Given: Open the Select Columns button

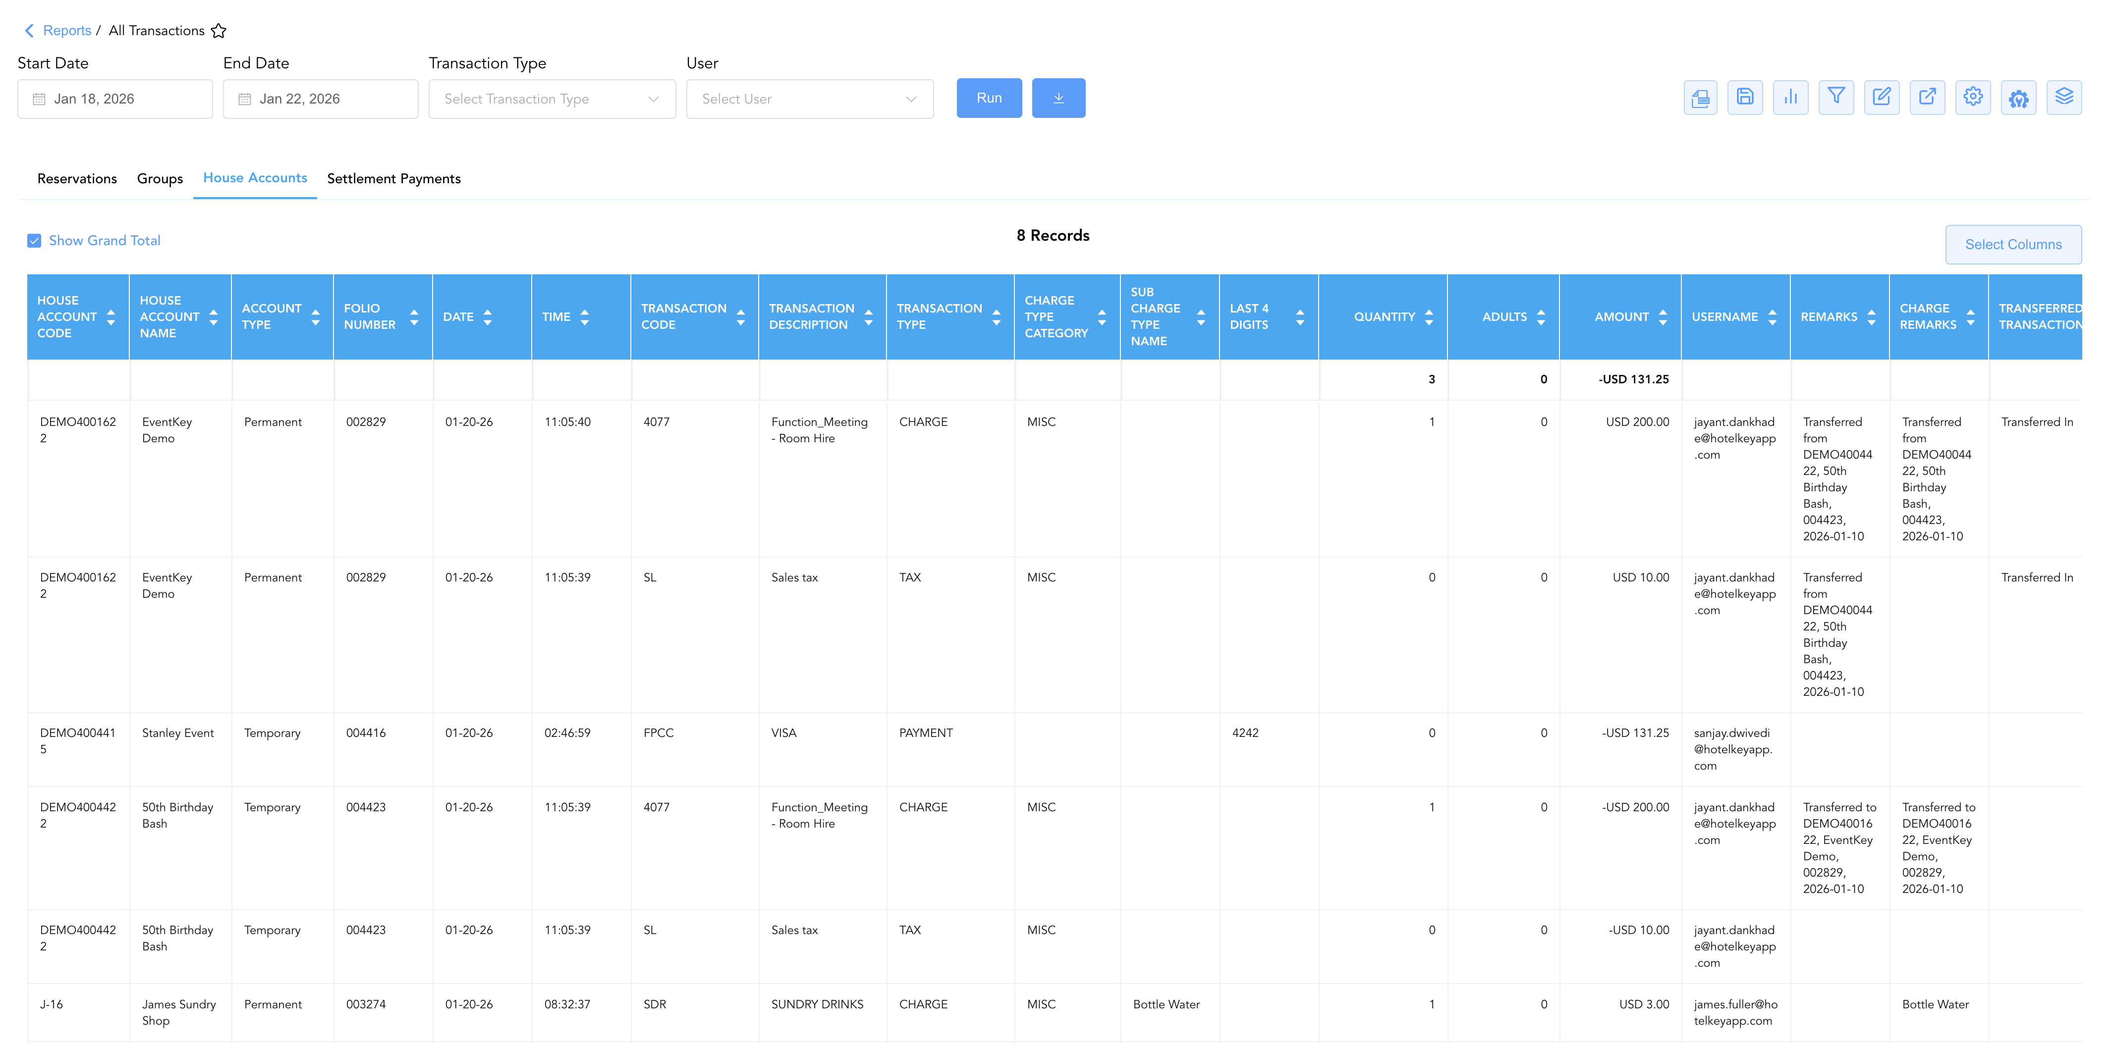Looking at the screenshot, I should click(x=2013, y=244).
